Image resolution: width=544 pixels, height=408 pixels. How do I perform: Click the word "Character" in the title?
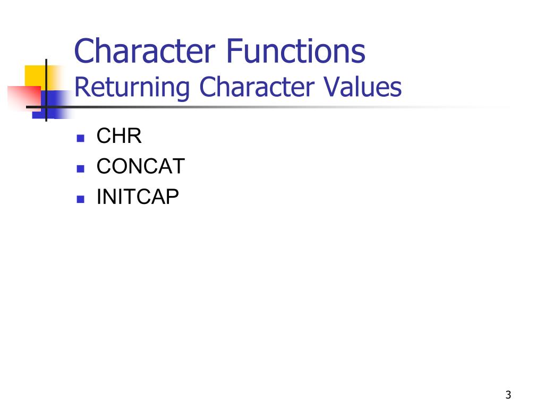pyautogui.click(x=144, y=51)
